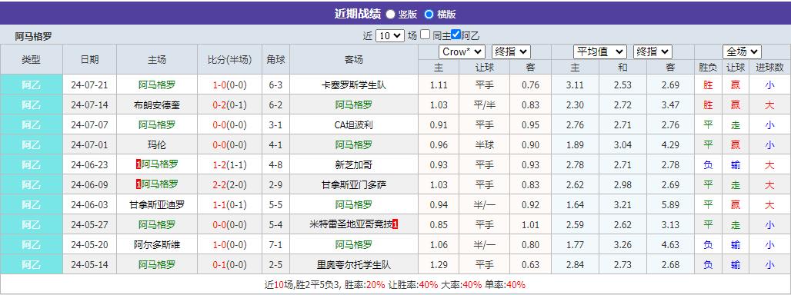Click the red card marker on 米特雷圣地亚哥竞技

395,224
